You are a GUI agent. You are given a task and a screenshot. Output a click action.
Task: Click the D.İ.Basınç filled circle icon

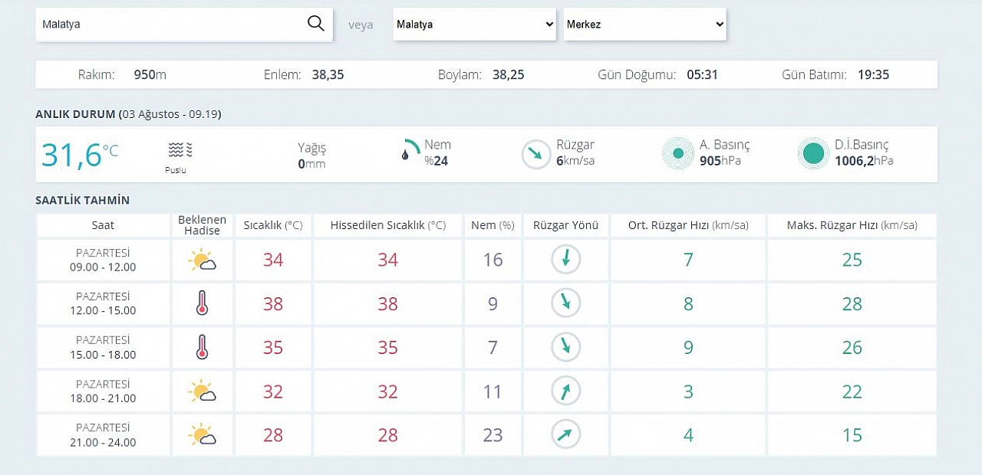813,153
